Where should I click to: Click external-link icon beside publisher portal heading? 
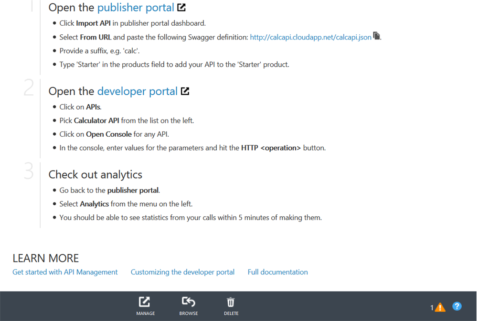pyautogui.click(x=181, y=8)
